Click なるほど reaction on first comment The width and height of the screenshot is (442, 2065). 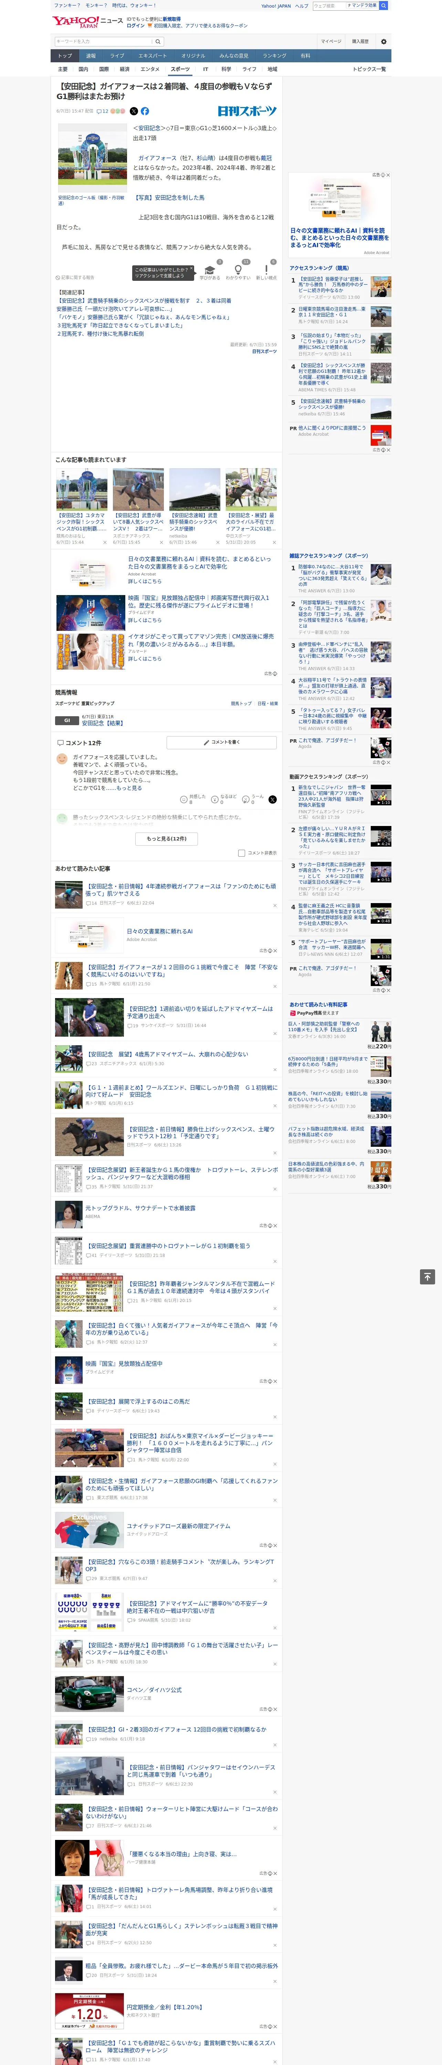(x=224, y=799)
